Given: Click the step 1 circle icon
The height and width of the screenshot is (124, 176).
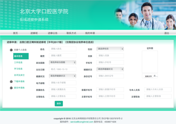Looking at the screenshot, I should 11,50.
